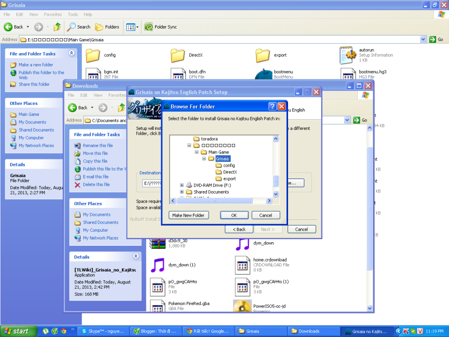Select d3dx9_30 archive in Downloads
The width and height of the screenshot is (449, 337).
pos(169,244)
